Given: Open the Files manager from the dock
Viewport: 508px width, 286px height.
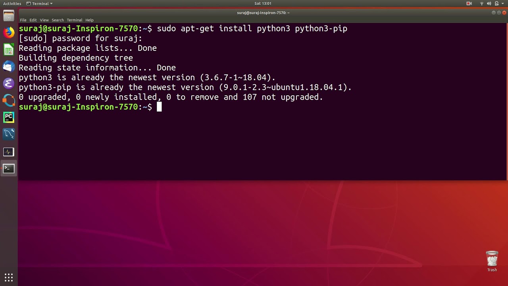Looking at the screenshot, I should (x=8, y=16).
